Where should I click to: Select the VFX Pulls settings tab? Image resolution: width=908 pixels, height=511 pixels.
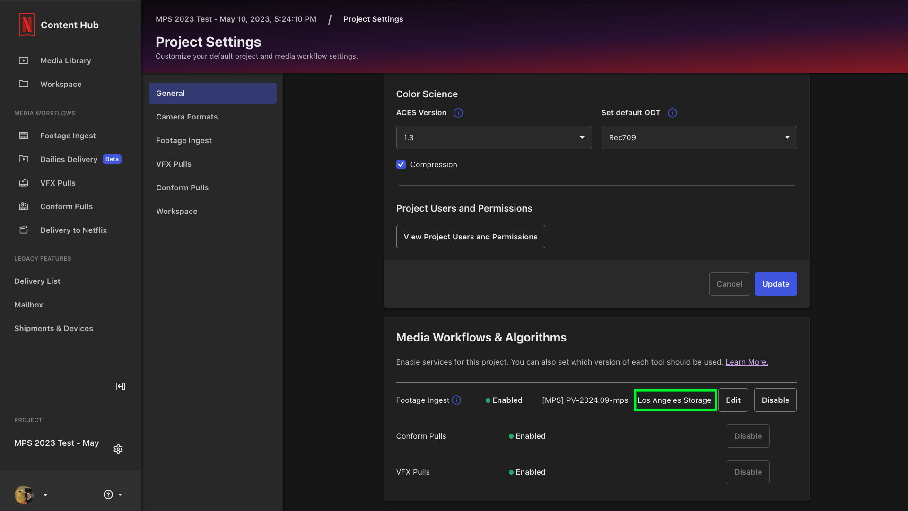coord(213,164)
